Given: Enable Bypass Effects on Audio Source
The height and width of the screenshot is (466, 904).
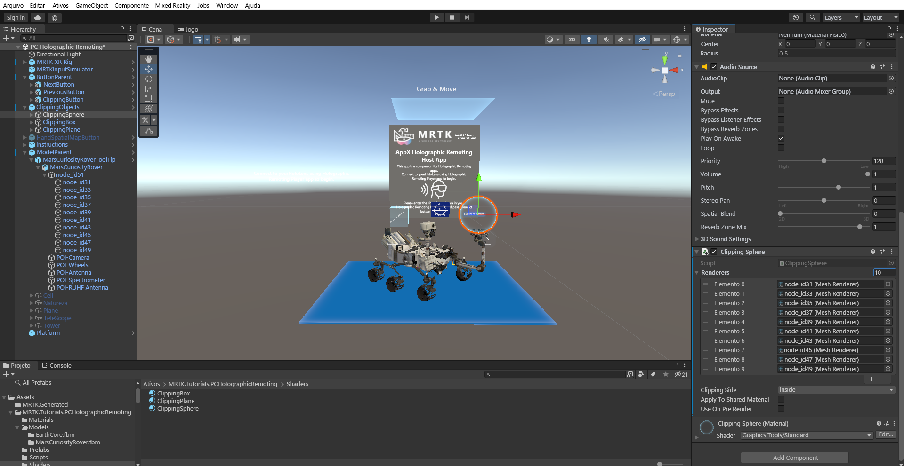Looking at the screenshot, I should [x=781, y=110].
